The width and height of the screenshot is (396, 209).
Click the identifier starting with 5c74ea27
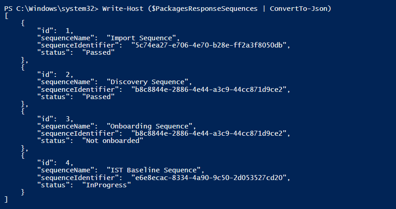209,45
